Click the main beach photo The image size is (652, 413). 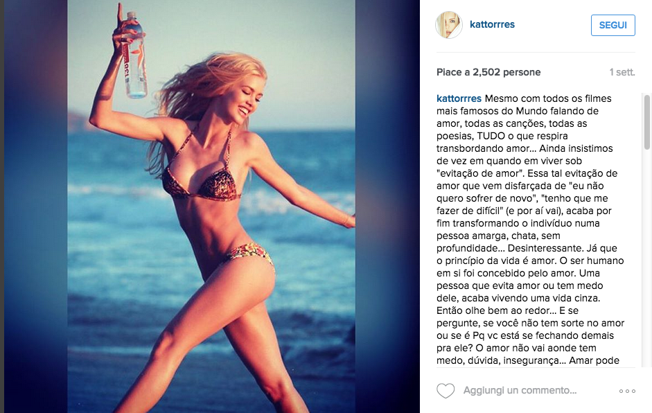[211, 206]
